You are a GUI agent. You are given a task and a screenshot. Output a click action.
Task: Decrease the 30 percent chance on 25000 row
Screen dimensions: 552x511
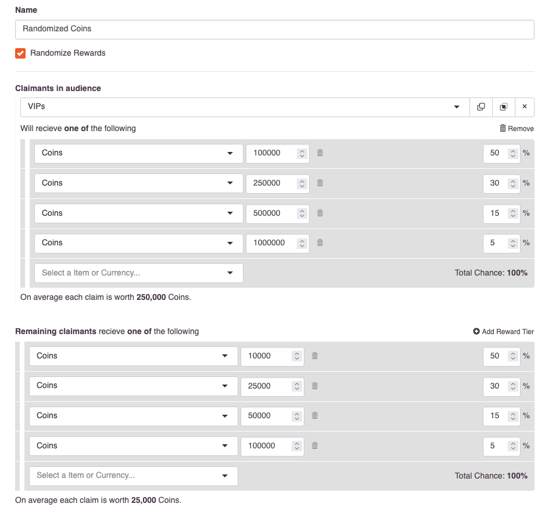point(513,389)
